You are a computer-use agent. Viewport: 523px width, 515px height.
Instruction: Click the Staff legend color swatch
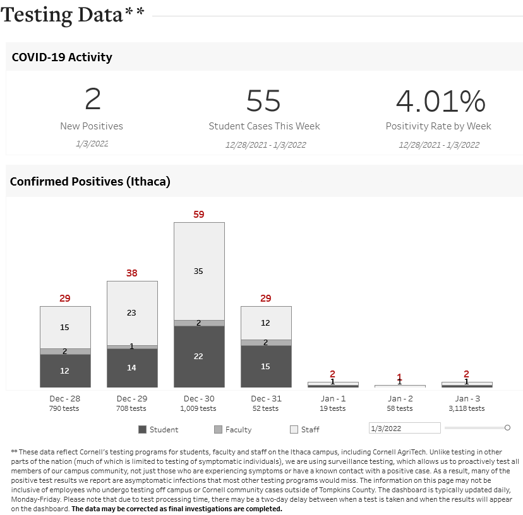294,430
